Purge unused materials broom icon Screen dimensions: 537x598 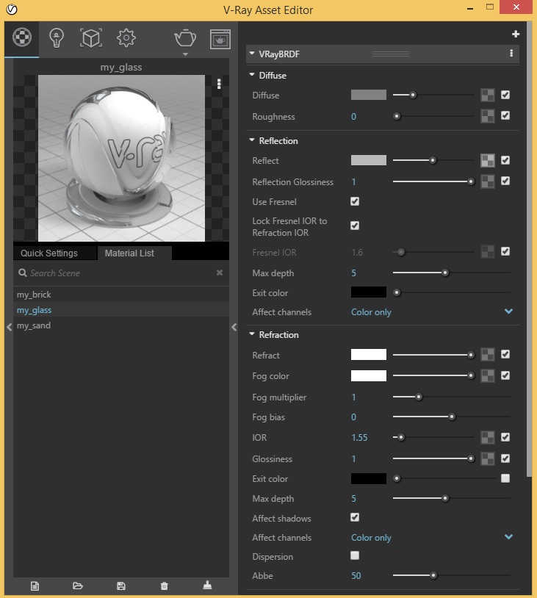point(207,585)
